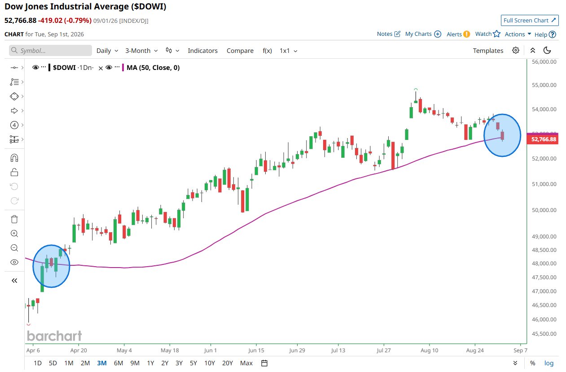Expand the Actions dropdown
The image size is (566, 372).
[x=518, y=34]
